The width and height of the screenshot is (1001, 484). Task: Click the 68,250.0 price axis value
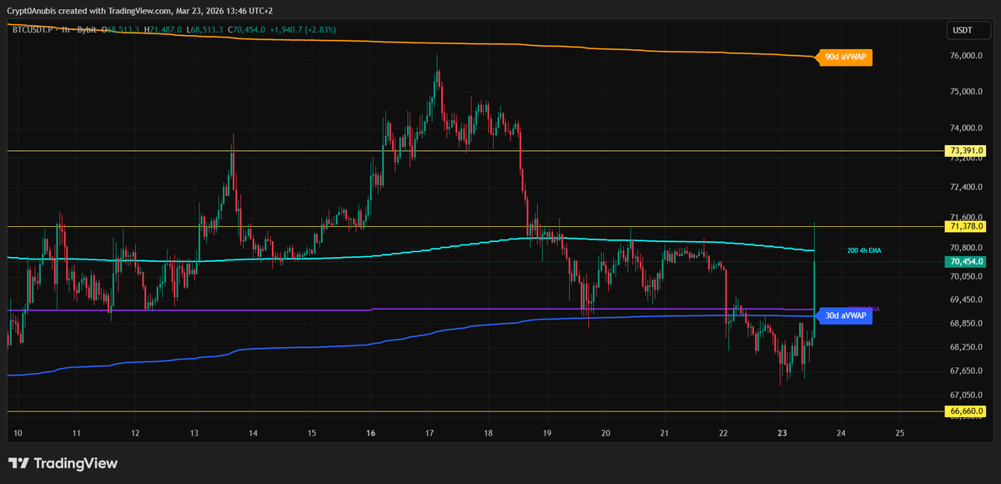coord(966,347)
